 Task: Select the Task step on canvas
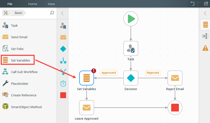tap(131, 48)
